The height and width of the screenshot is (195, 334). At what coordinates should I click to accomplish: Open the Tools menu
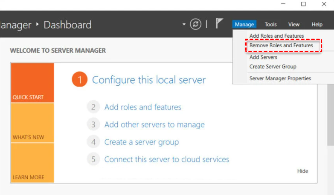270,25
